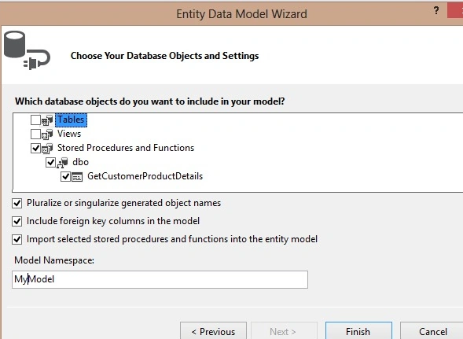Open help with the question mark icon
Screen dimensions: 463x339
(x=436, y=11)
